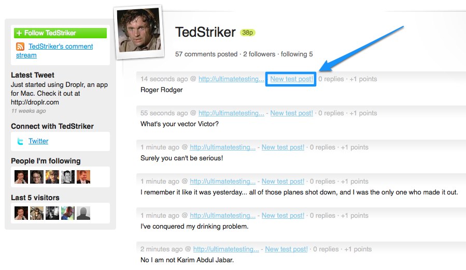Image resolution: width=466 pixels, height=270 pixels.
Task: Open ultimatetesting link above Karim Abdul Jabar comment
Action: 226,249
